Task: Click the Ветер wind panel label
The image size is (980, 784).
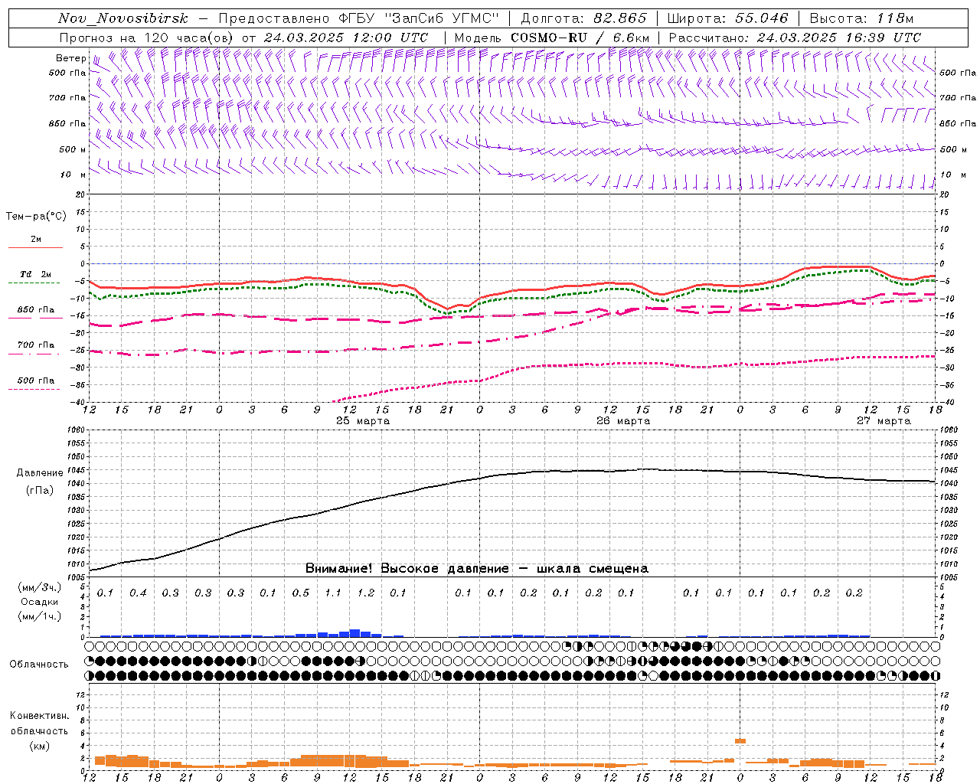Action: 70,58
